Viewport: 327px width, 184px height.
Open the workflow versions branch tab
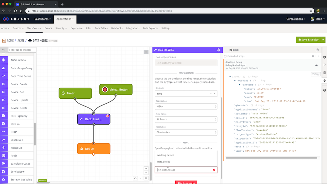324,65
